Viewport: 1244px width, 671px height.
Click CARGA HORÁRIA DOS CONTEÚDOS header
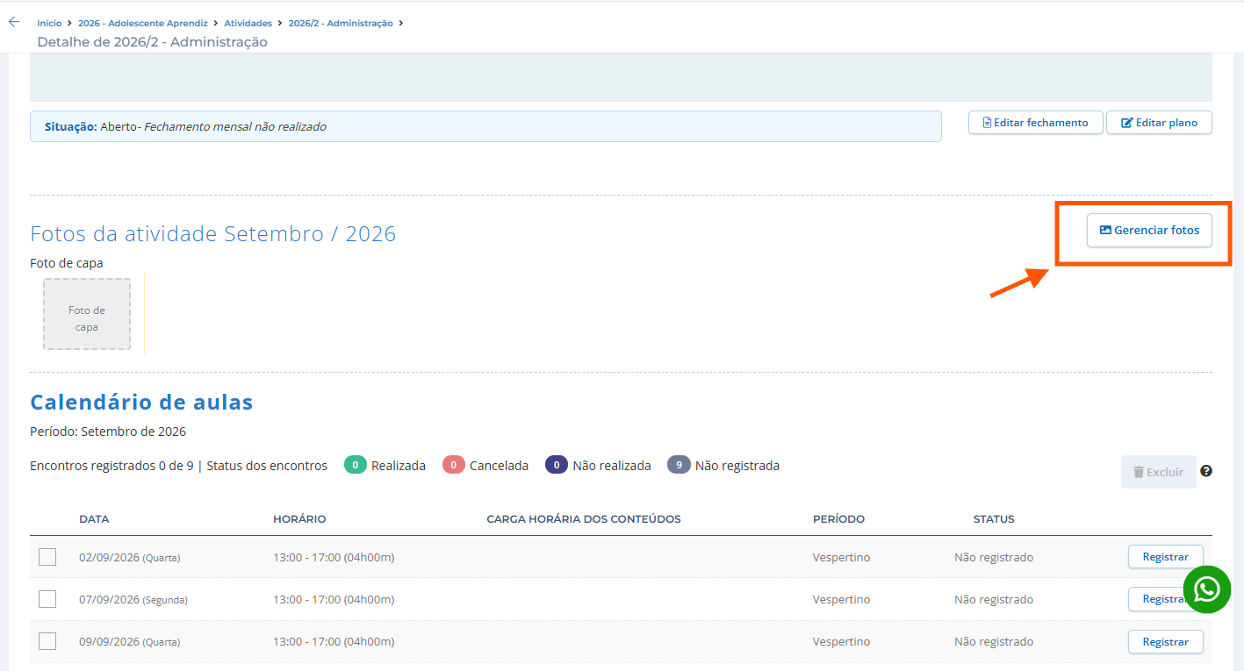coord(584,519)
